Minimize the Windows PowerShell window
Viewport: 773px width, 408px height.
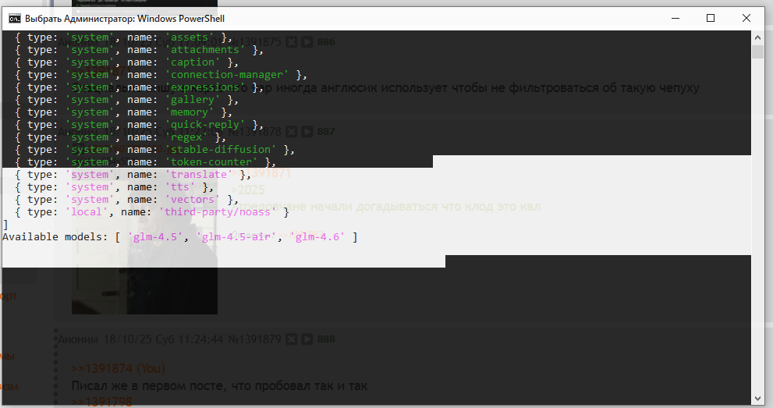[675, 18]
